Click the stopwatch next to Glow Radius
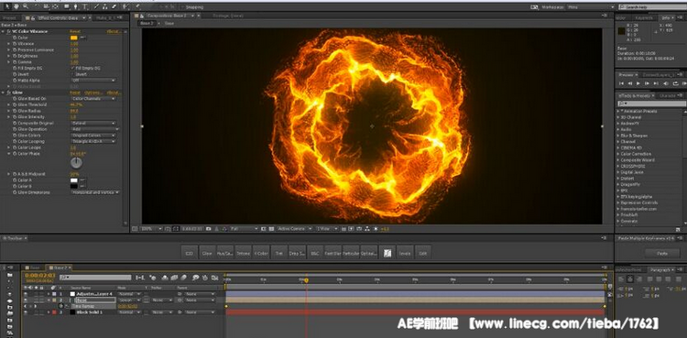Viewport: 687px width, 338px height. click(15, 111)
